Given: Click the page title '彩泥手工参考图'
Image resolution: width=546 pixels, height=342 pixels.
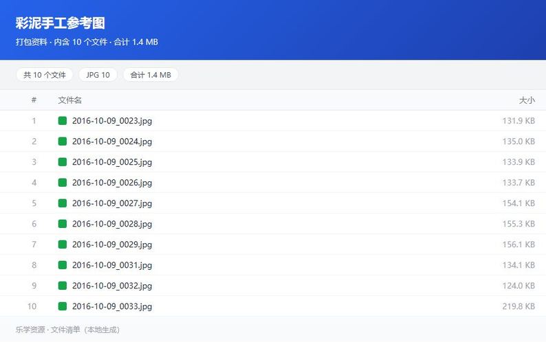Looking at the screenshot, I should coord(60,23).
